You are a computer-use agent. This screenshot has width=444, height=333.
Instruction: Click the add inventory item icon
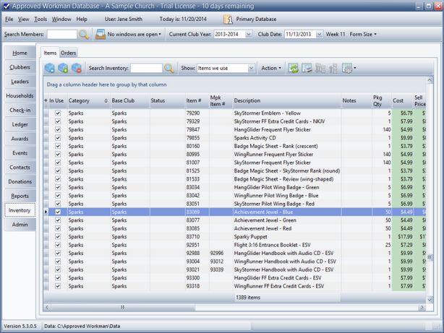tap(63, 68)
